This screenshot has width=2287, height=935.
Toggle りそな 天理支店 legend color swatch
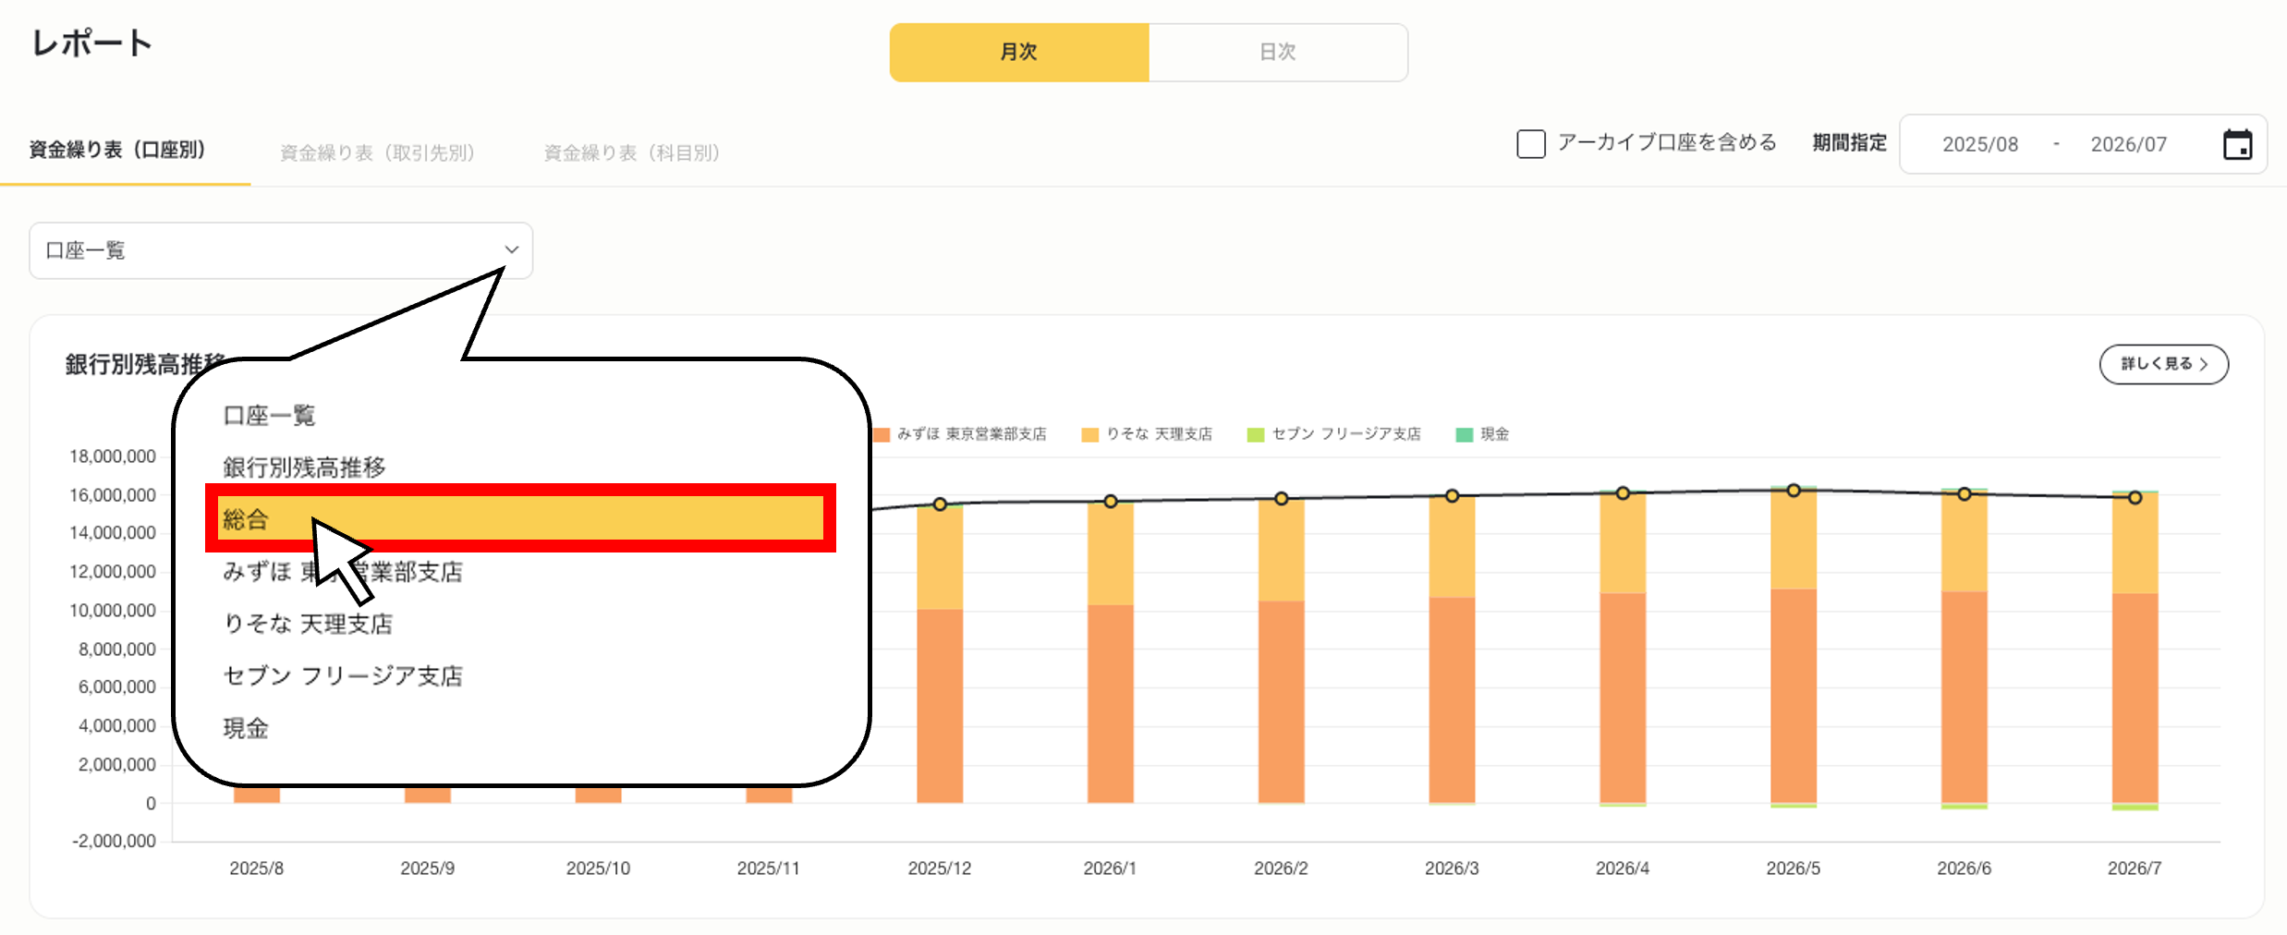[x=1089, y=435]
